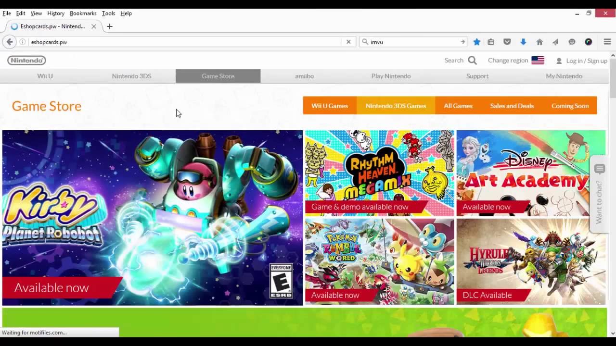Open a new tab with the plus button
Viewport: 616px width, 346px height.
pyautogui.click(x=110, y=26)
